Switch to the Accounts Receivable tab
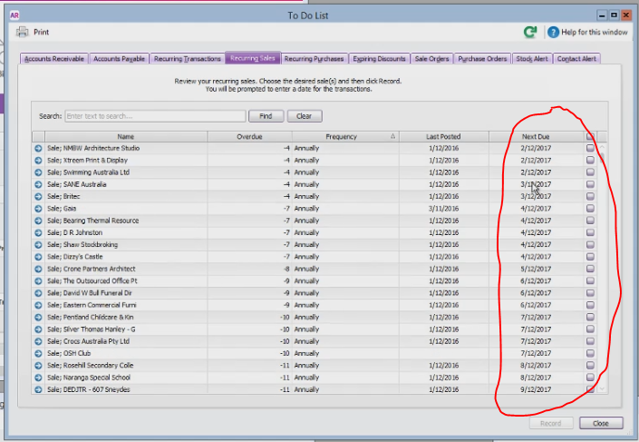 click(54, 59)
